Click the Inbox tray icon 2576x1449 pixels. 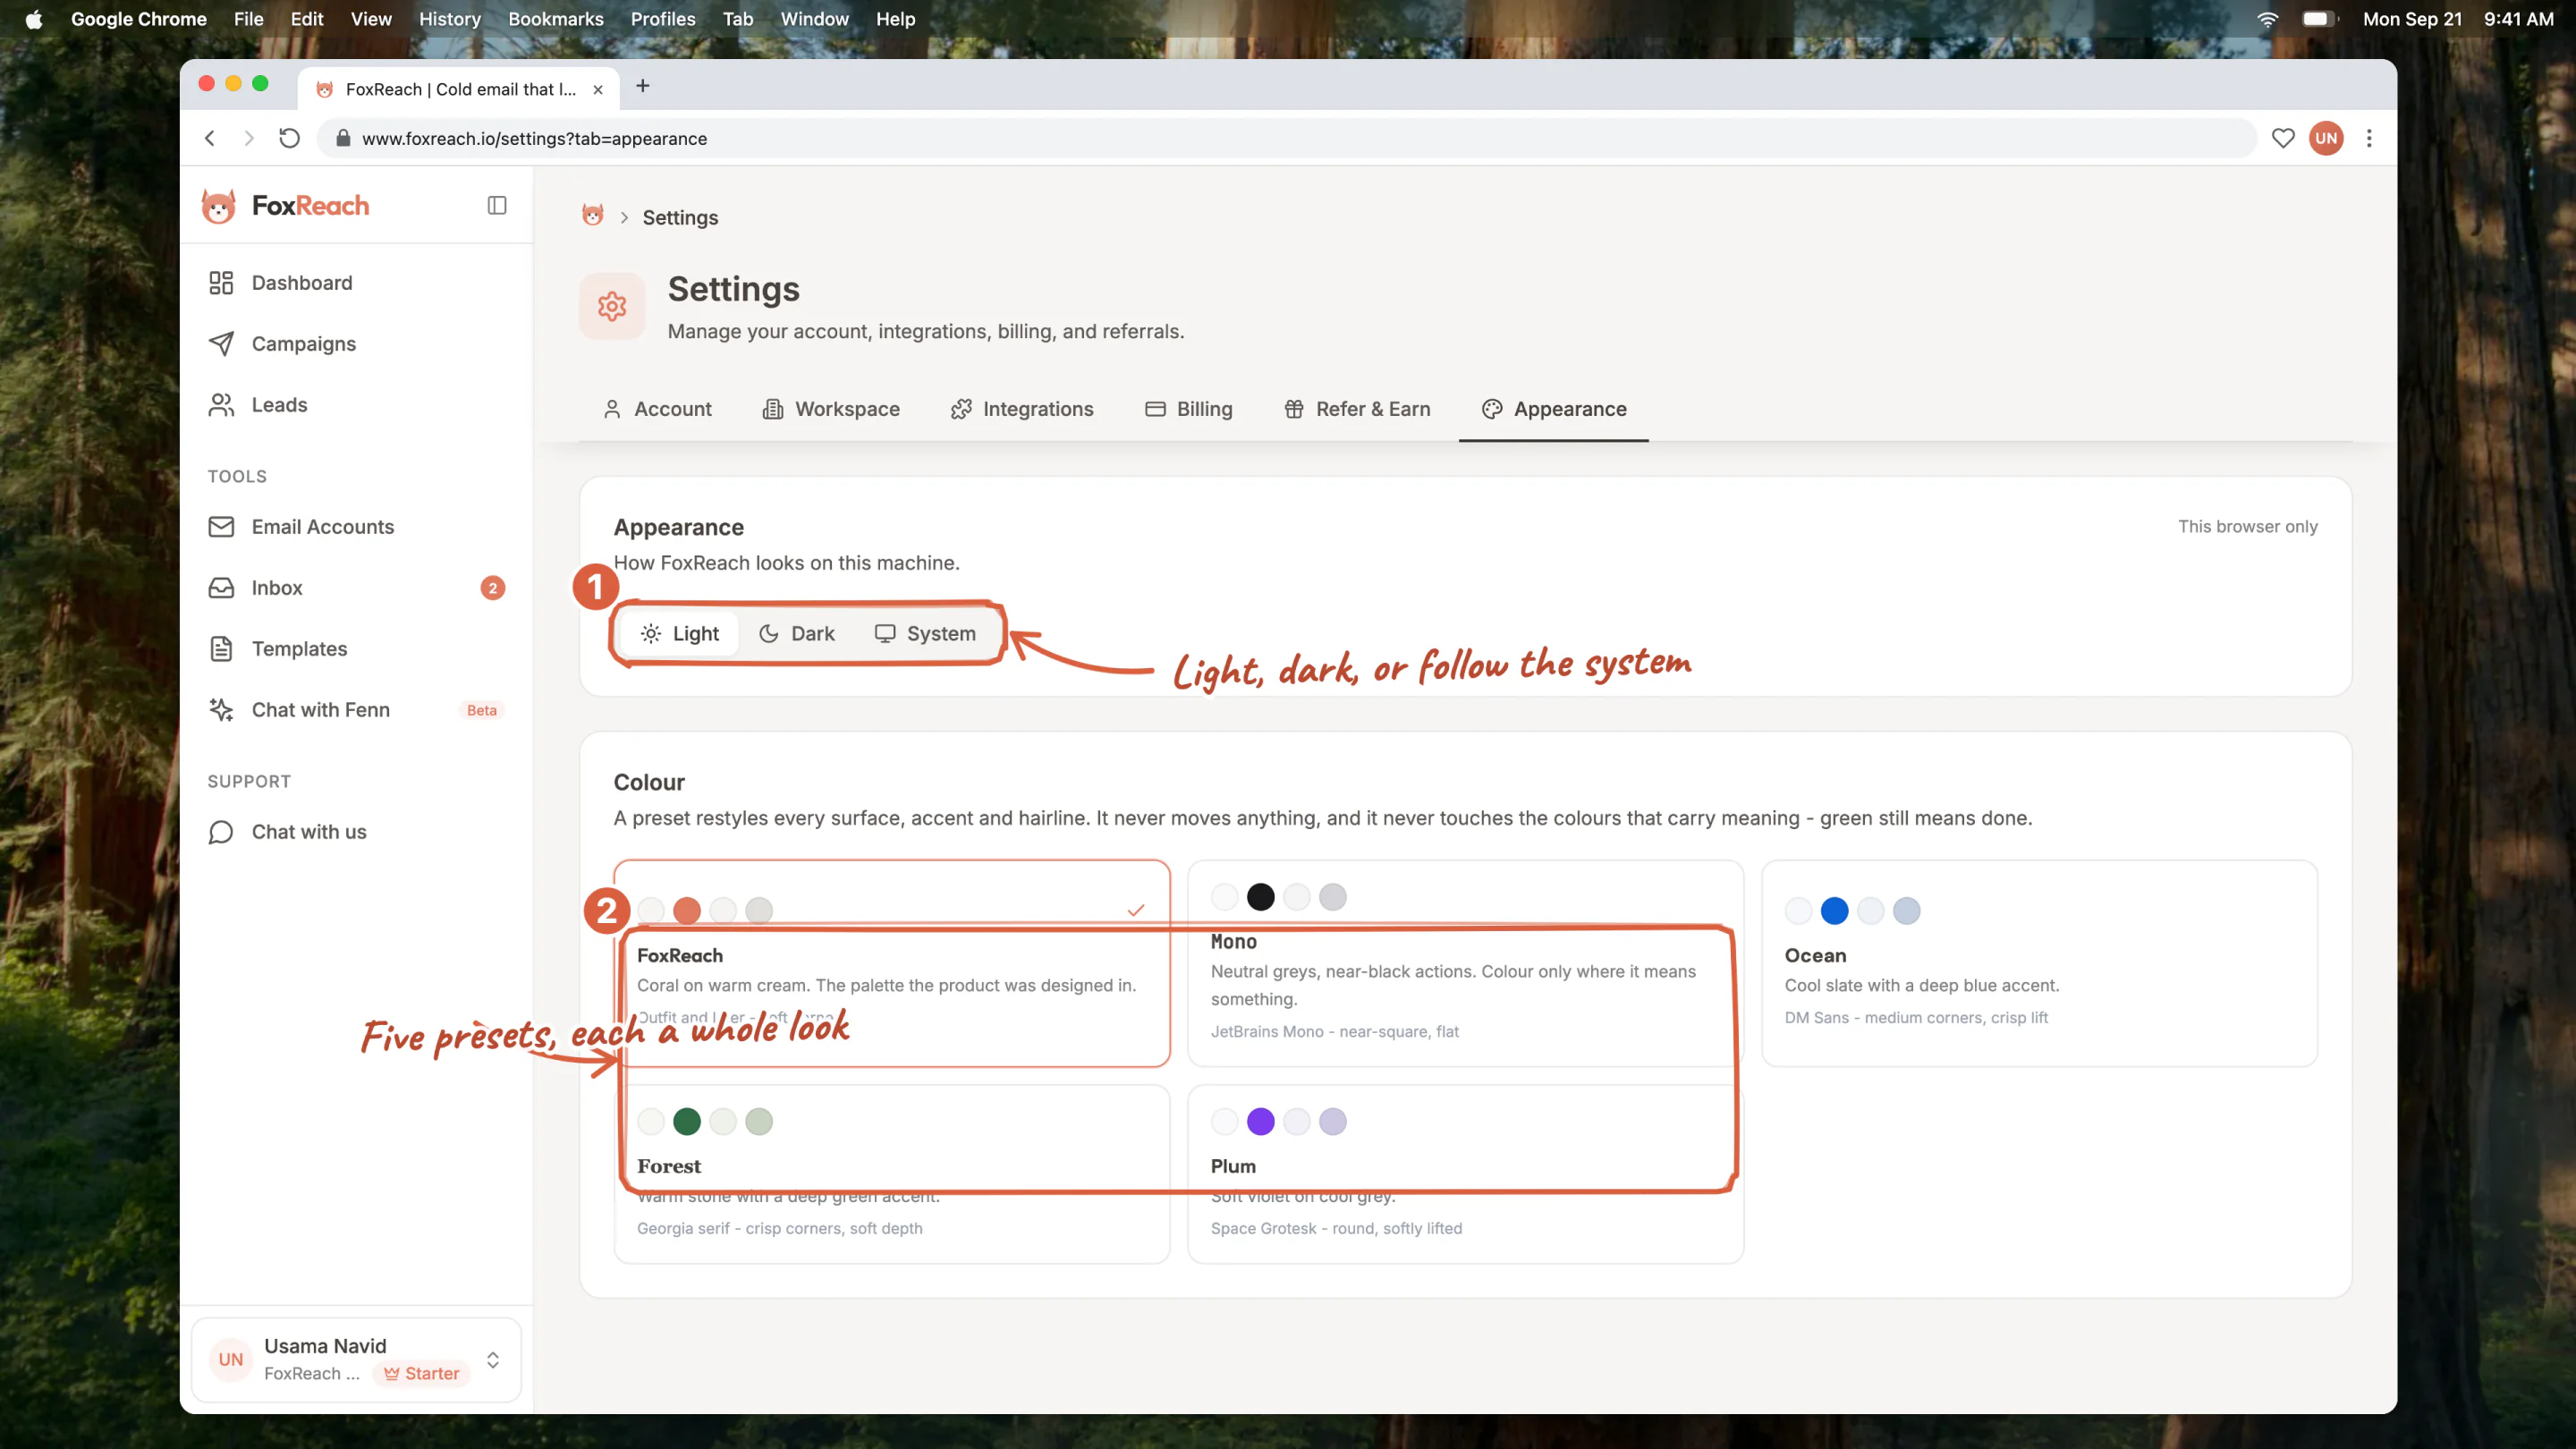(x=221, y=588)
